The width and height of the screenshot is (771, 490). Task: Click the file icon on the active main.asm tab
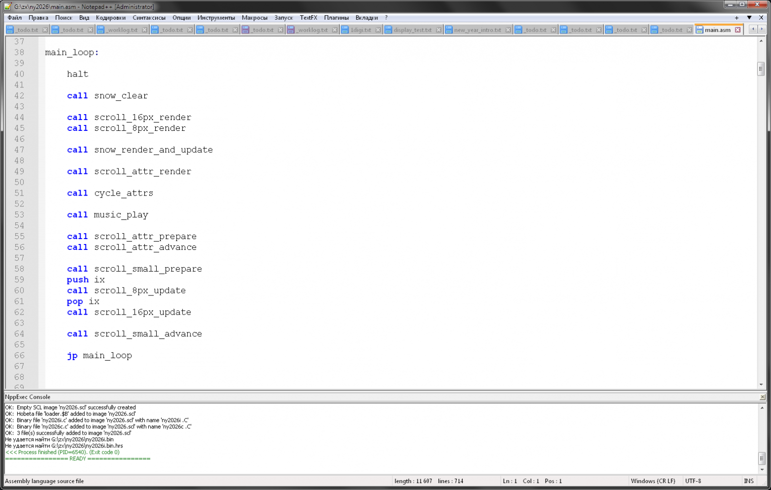pos(699,30)
